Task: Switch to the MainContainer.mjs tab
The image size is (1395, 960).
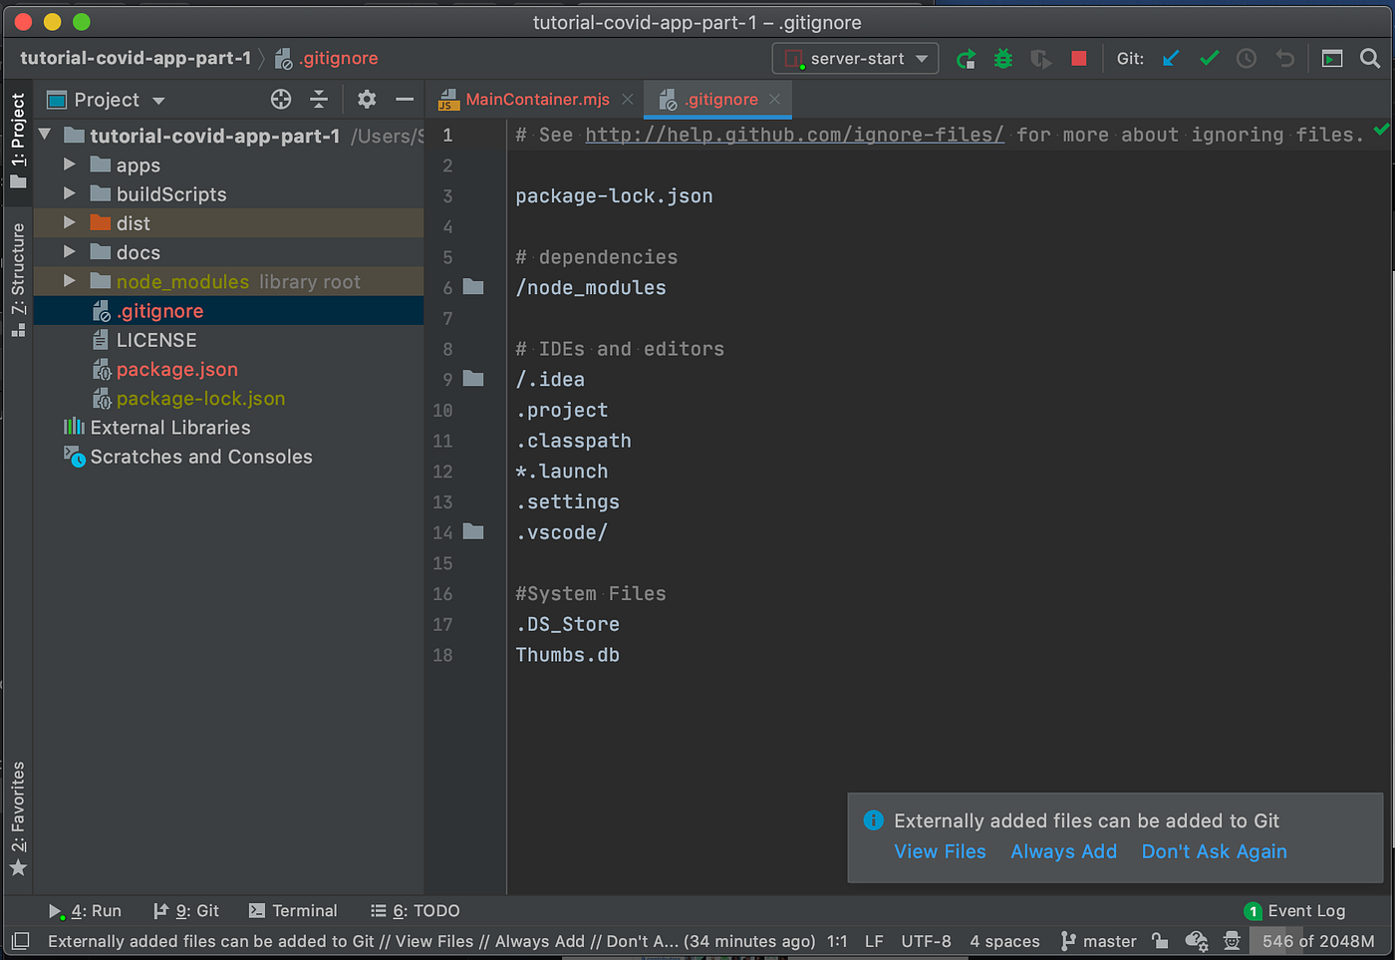Action: click(538, 100)
